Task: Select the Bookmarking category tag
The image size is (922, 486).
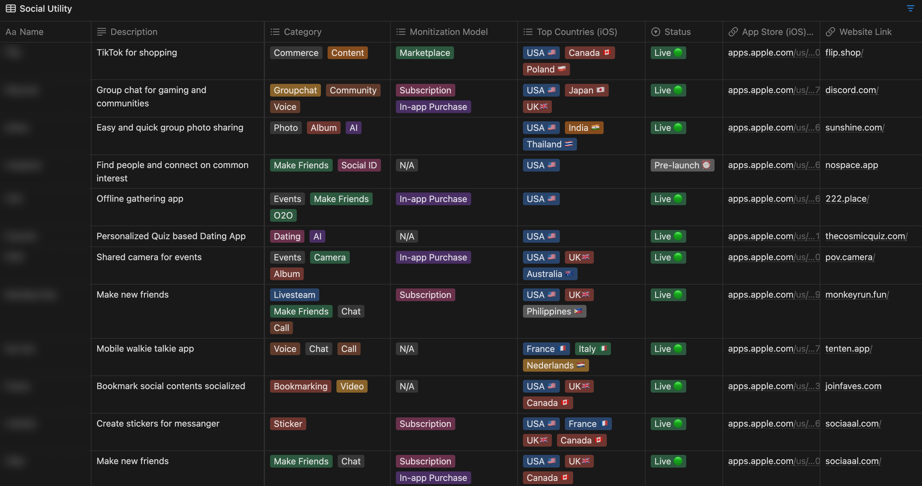Action: tap(301, 387)
